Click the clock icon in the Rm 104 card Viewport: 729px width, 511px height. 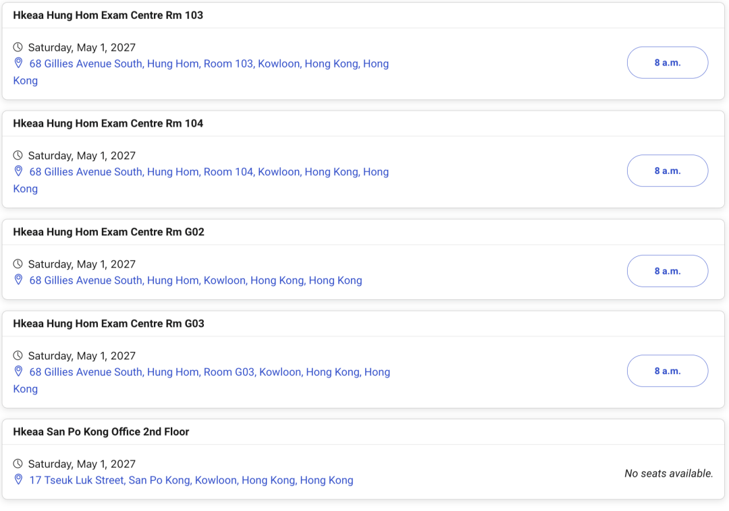18,155
